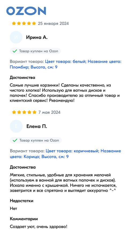Click the comment text Создает уют, очень здорово
Image resolution: width=134 pixels, height=238 pixels.
pos(39,227)
